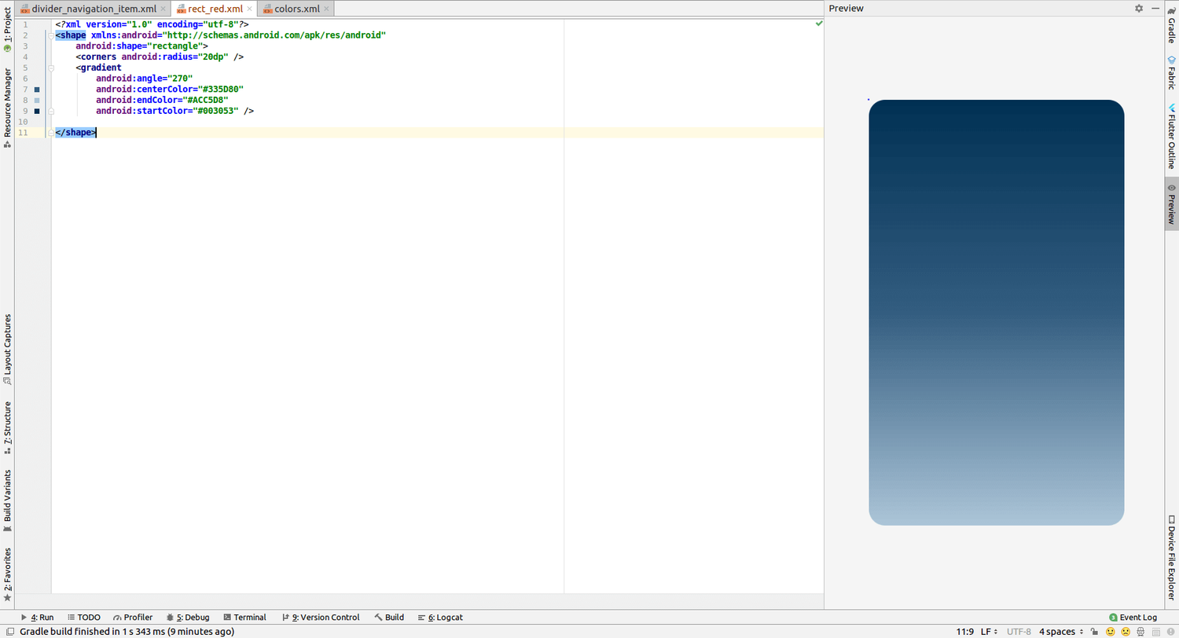Viewport: 1179px width, 638px height.
Task: Open the Event Log
Action: tap(1133, 618)
